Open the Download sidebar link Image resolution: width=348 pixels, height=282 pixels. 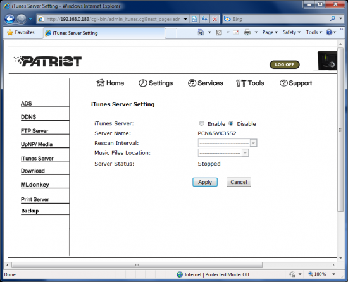click(x=33, y=171)
